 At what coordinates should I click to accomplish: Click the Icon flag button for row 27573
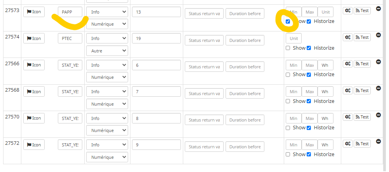pos(34,12)
